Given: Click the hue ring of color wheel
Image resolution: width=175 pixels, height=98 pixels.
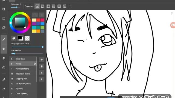Looking at the screenshot, I should [20, 13].
